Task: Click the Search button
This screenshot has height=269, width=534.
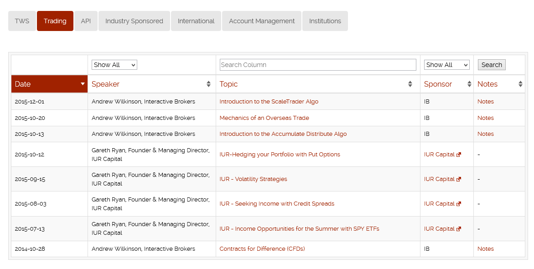Action: [x=492, y=65]
